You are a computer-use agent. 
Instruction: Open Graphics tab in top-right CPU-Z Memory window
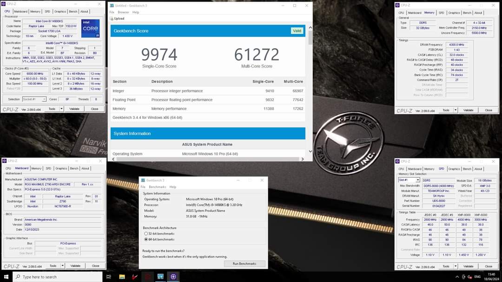454,13
